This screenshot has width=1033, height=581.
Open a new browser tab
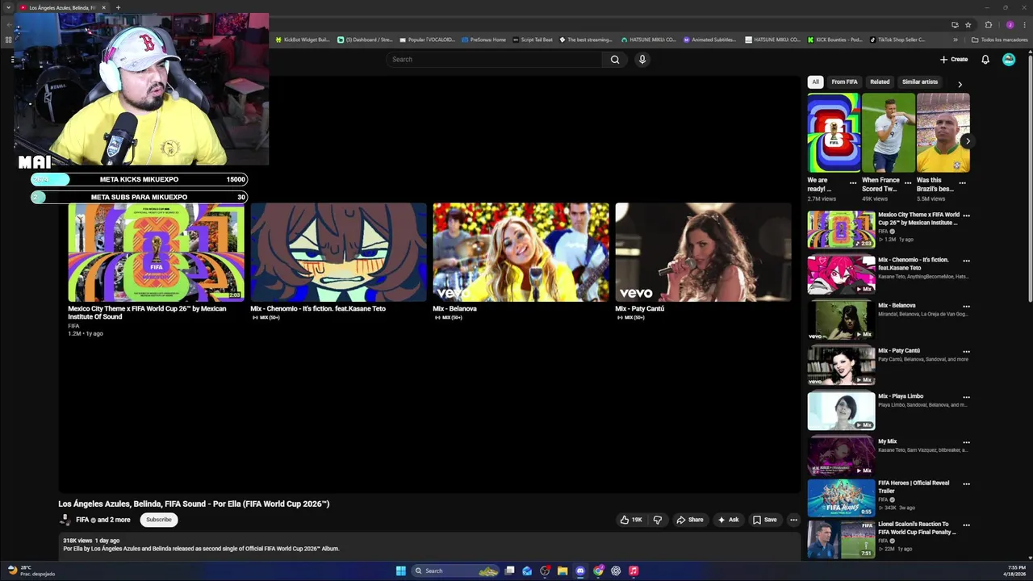(x=118, y=7)
